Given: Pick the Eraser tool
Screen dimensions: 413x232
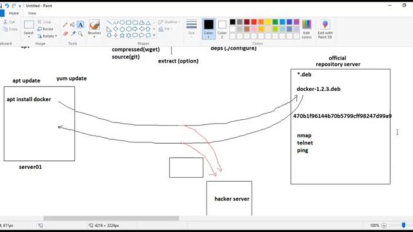Looking at the screenshot, I should tap(65, 34).
